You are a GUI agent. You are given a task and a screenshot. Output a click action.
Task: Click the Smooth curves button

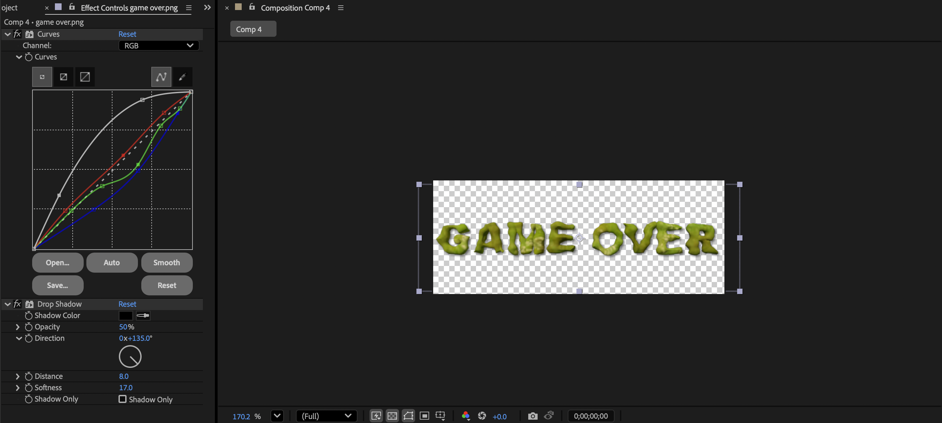(x=166, y=262)
